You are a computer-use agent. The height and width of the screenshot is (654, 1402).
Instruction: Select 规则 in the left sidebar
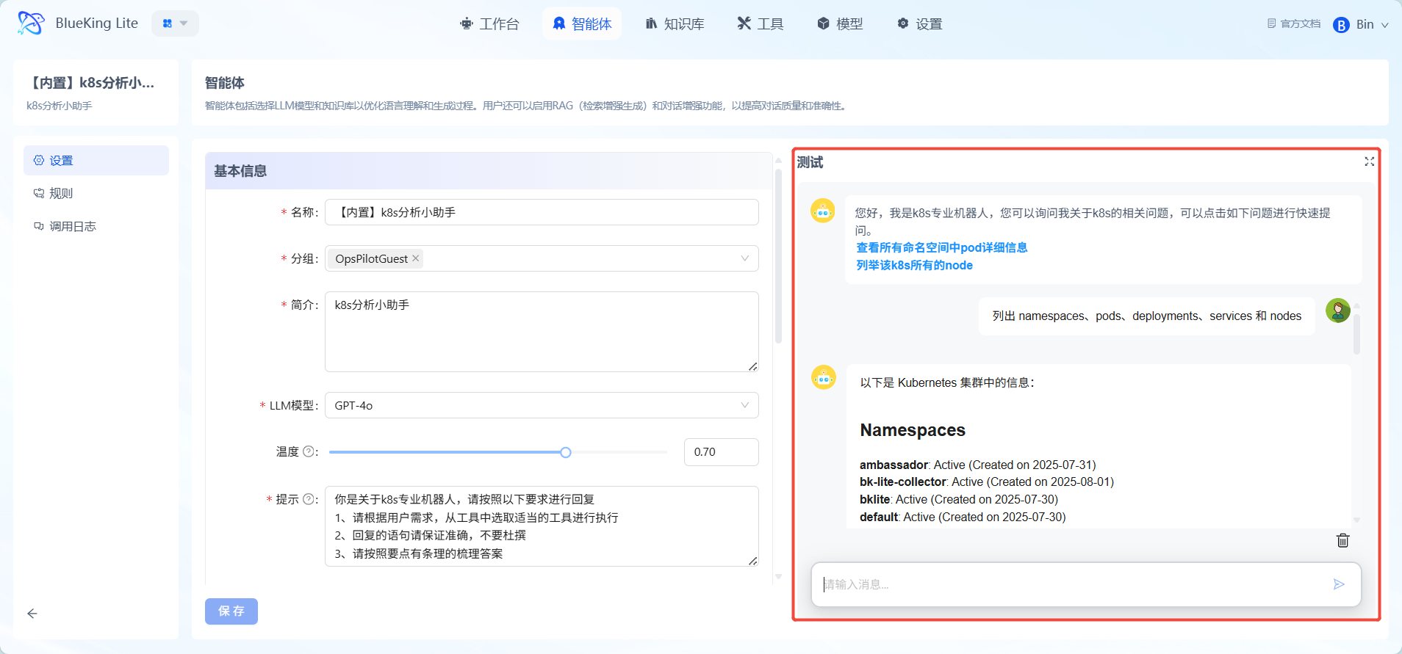(61, 193)
